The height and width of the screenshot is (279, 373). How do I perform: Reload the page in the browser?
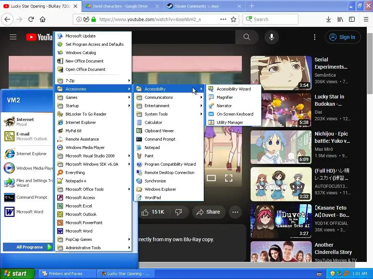[x=31, y=19]
